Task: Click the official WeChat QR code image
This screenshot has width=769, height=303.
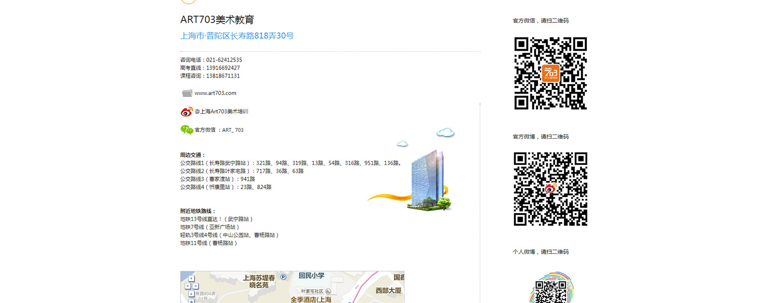Action: [x=550, y=73]
